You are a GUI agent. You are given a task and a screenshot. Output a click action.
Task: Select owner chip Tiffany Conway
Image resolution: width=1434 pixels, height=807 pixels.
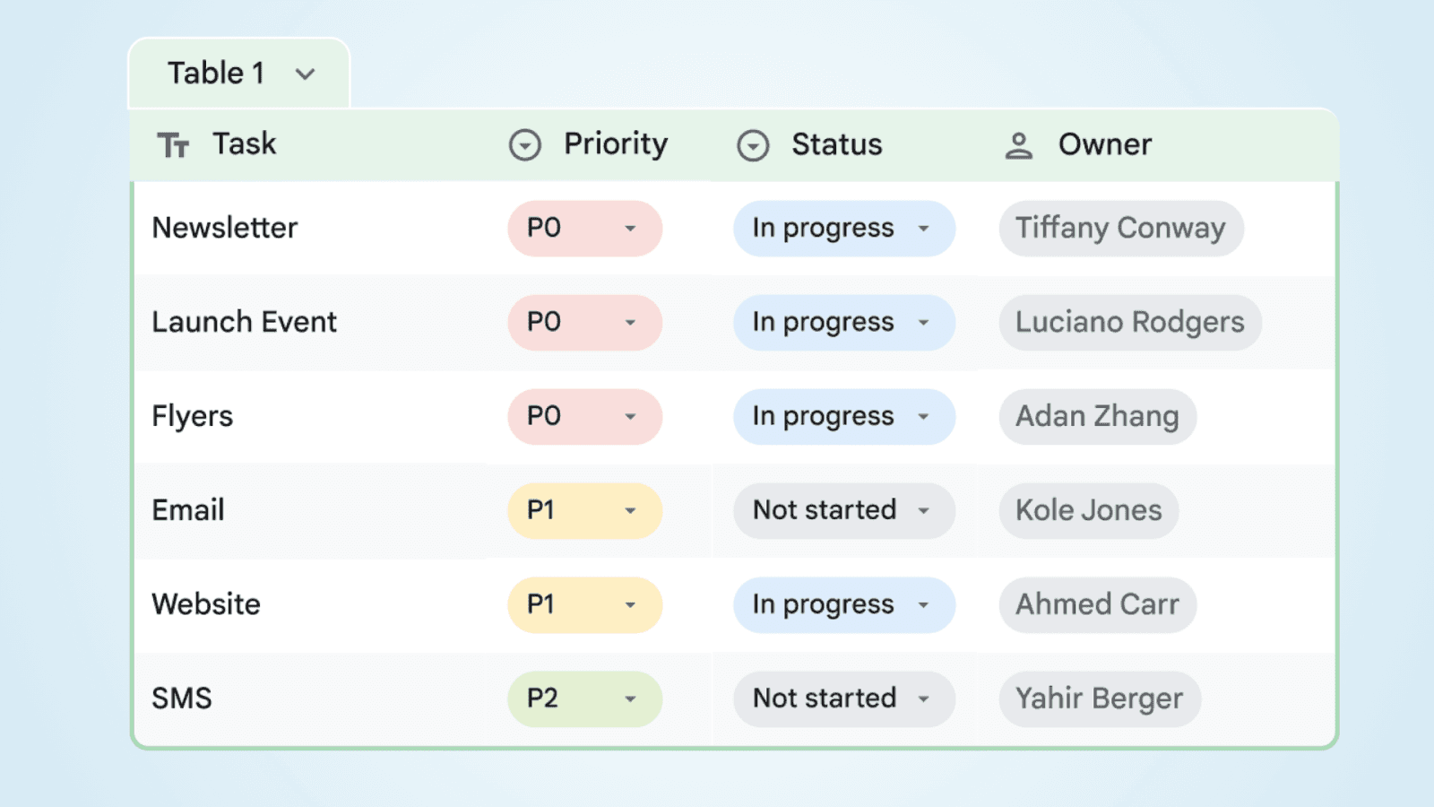click(x=1120, y=229)
